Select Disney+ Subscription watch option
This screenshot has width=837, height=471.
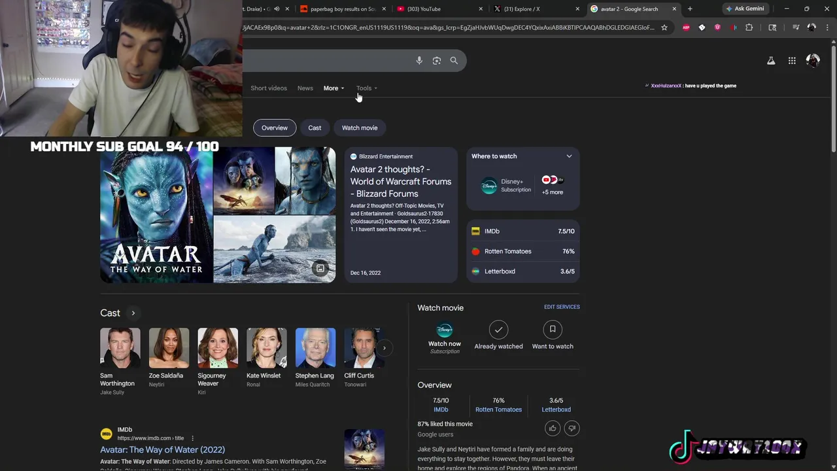coord(506,186)
